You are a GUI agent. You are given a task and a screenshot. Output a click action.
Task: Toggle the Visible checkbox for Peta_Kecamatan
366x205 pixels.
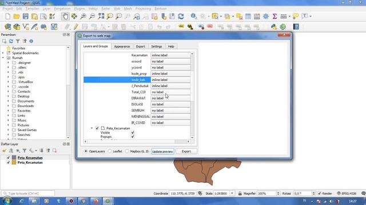[x=133, y=133]
